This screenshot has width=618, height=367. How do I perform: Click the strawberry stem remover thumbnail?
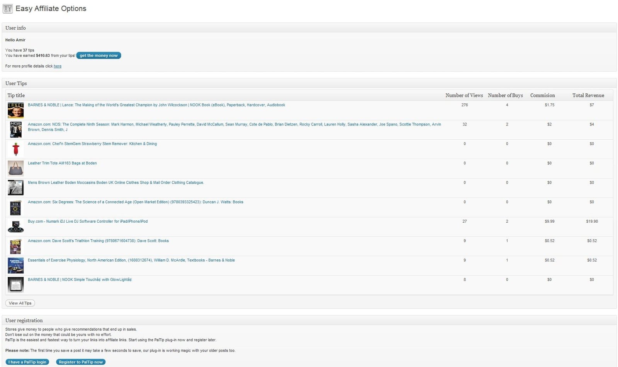pyautogui.click(x=15, y=149)
